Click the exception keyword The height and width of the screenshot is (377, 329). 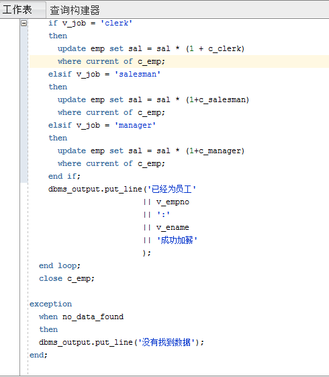pyautogui.click(x=50, y=304)
